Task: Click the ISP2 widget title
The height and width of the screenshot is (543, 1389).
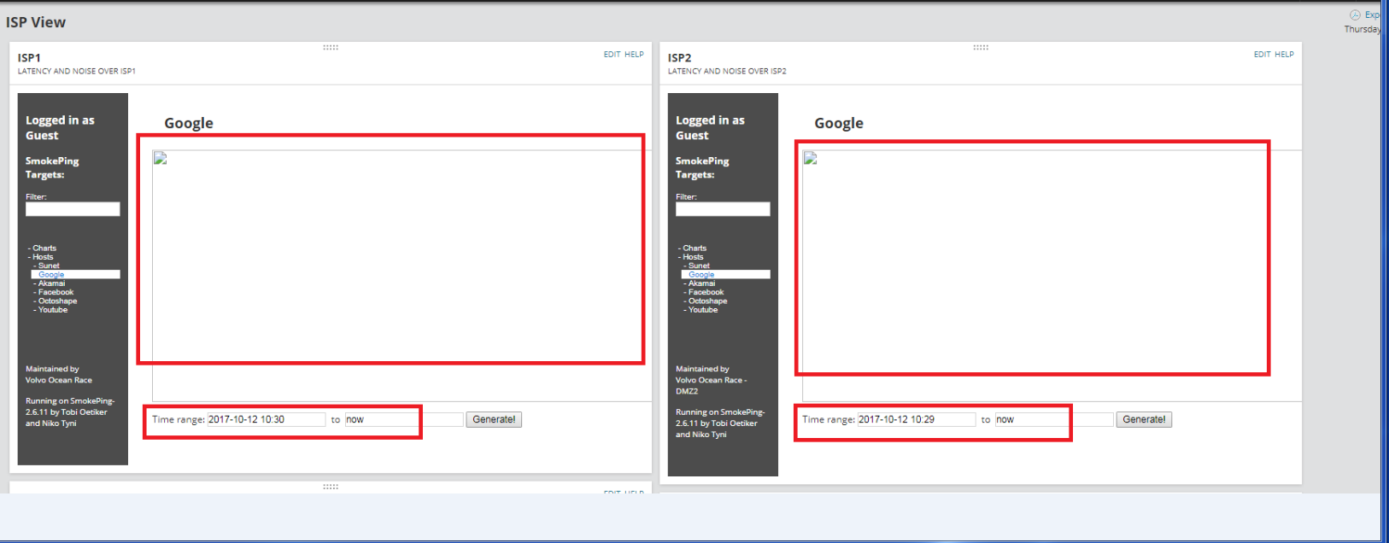Action: click(x=679, y=58)
